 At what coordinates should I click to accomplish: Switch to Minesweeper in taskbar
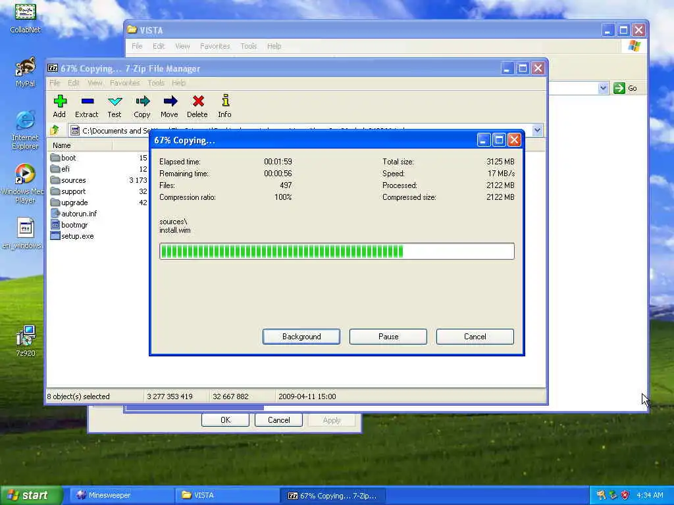coord(121,496)
